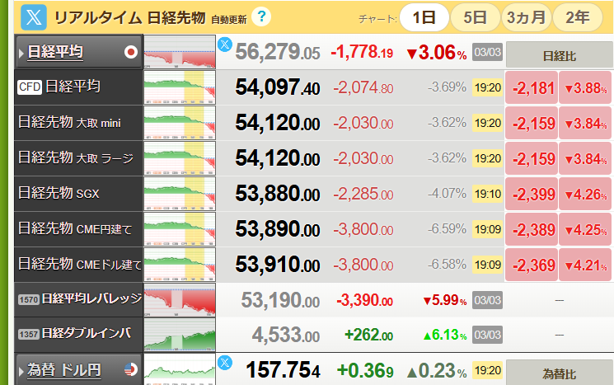The height and width of the screenshot is (385, 614).
Task: Click the ▼3.06% change value
Action: point(437,53)
